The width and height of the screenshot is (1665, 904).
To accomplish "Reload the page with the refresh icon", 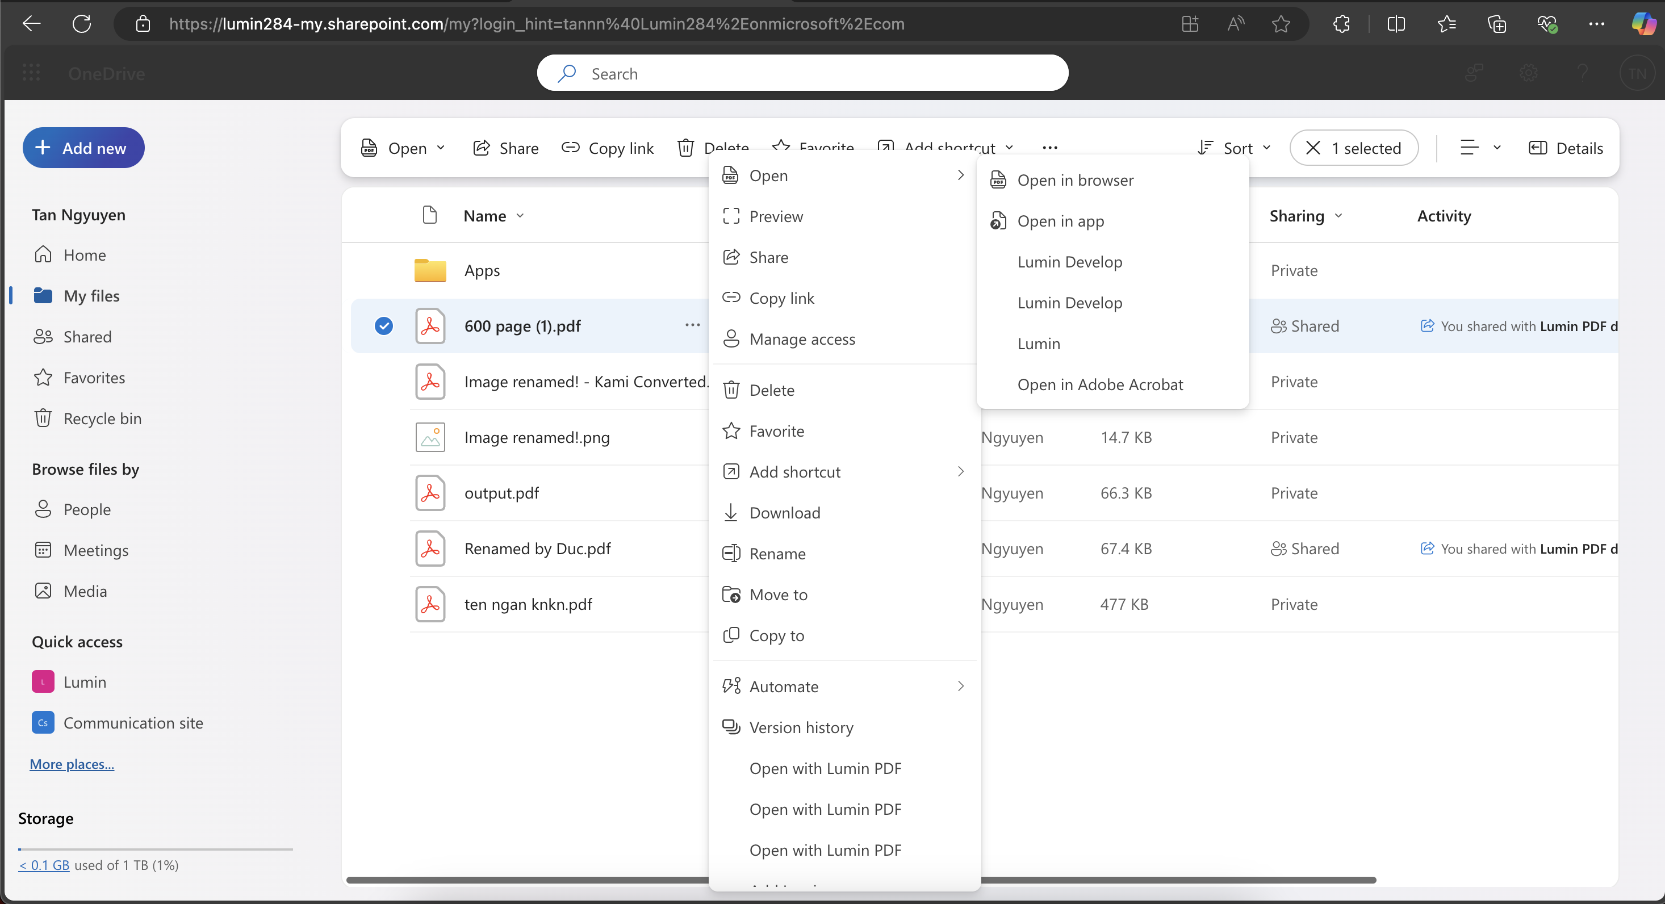I will tap(81, 24).
